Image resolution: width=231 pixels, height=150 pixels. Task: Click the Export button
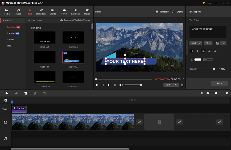pyautogui.click(x=177, y=12)
